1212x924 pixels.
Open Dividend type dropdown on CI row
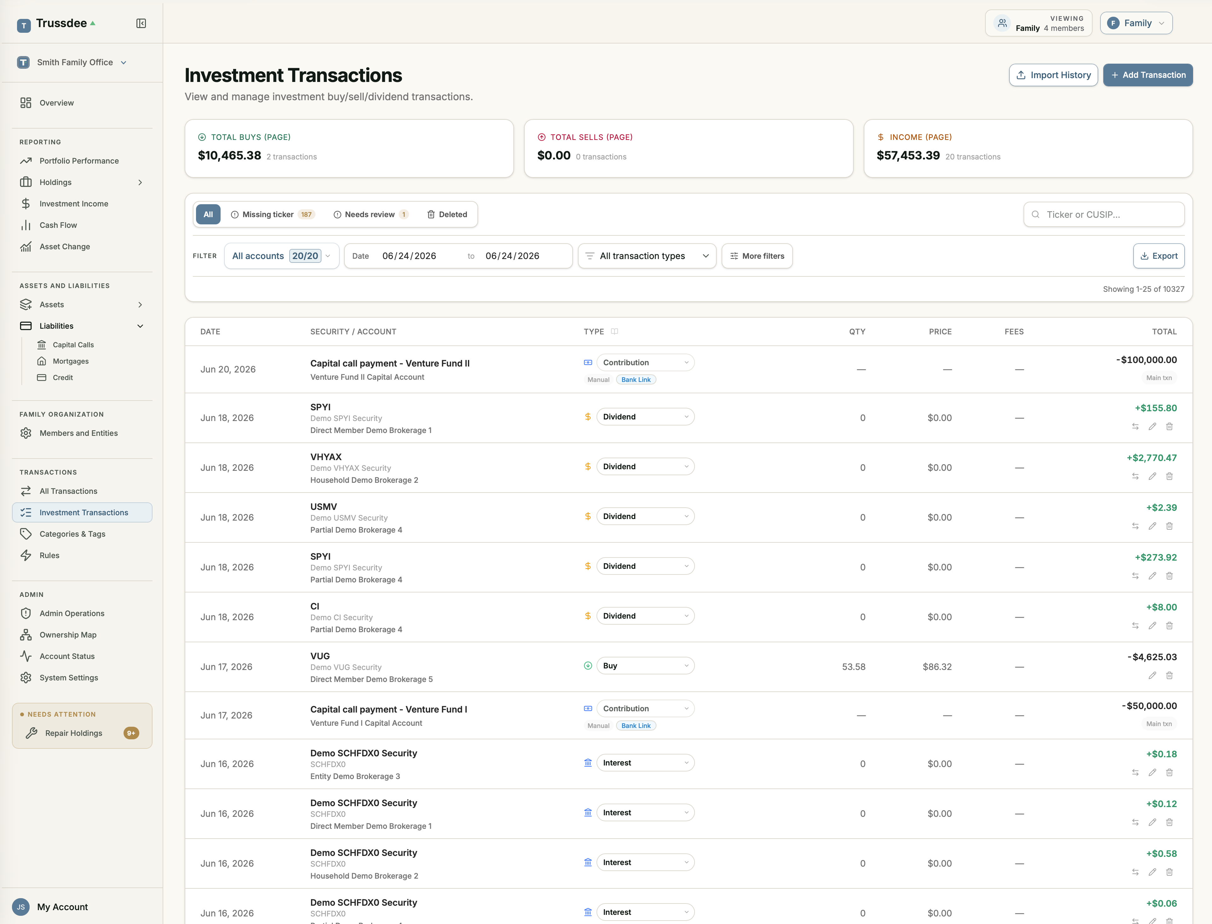point(645,616)
